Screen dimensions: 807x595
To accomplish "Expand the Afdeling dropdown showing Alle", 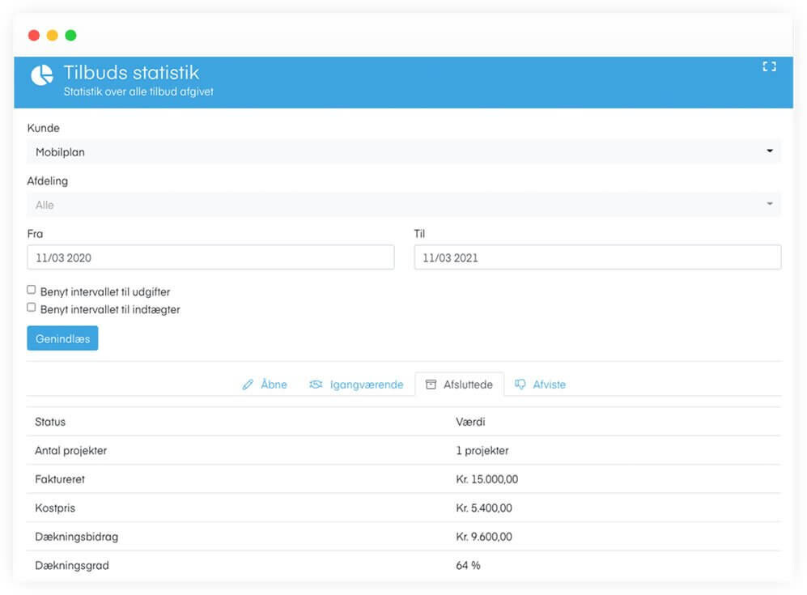I will (x=403, y=205).
